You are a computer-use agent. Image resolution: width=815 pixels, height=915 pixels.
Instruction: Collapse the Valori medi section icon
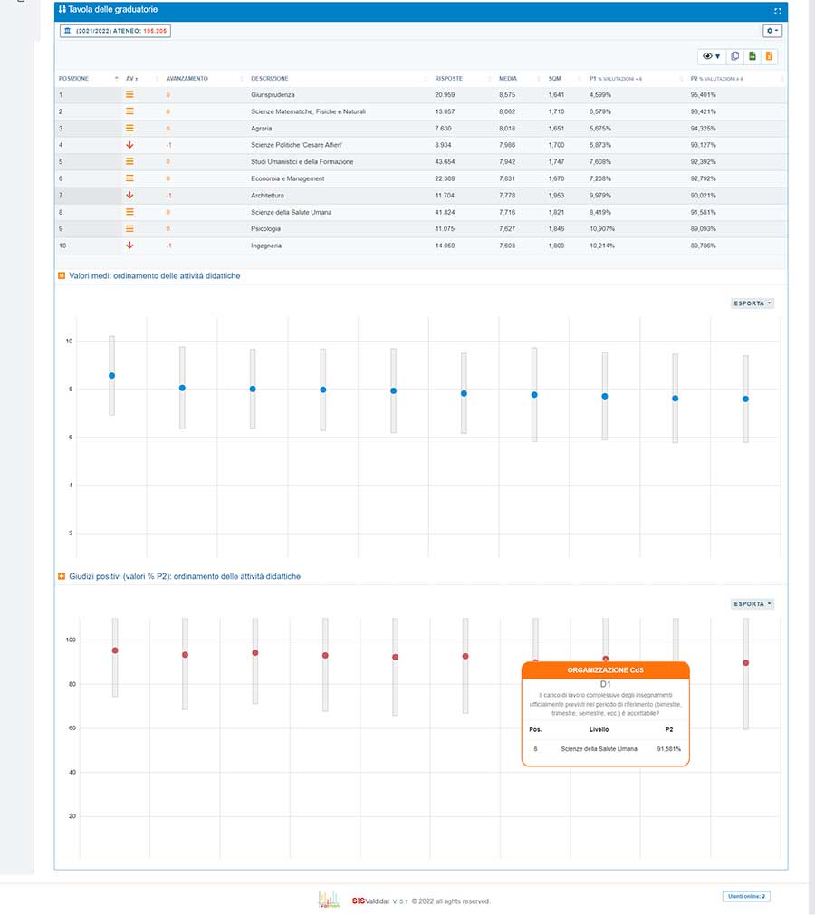62,274
